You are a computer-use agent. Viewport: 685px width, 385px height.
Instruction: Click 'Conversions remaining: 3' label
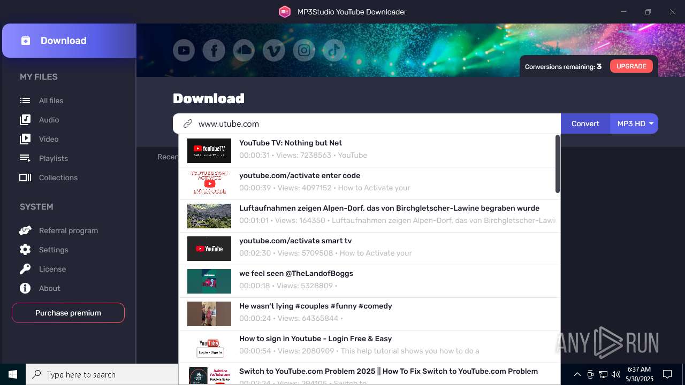tap(563, 67)
